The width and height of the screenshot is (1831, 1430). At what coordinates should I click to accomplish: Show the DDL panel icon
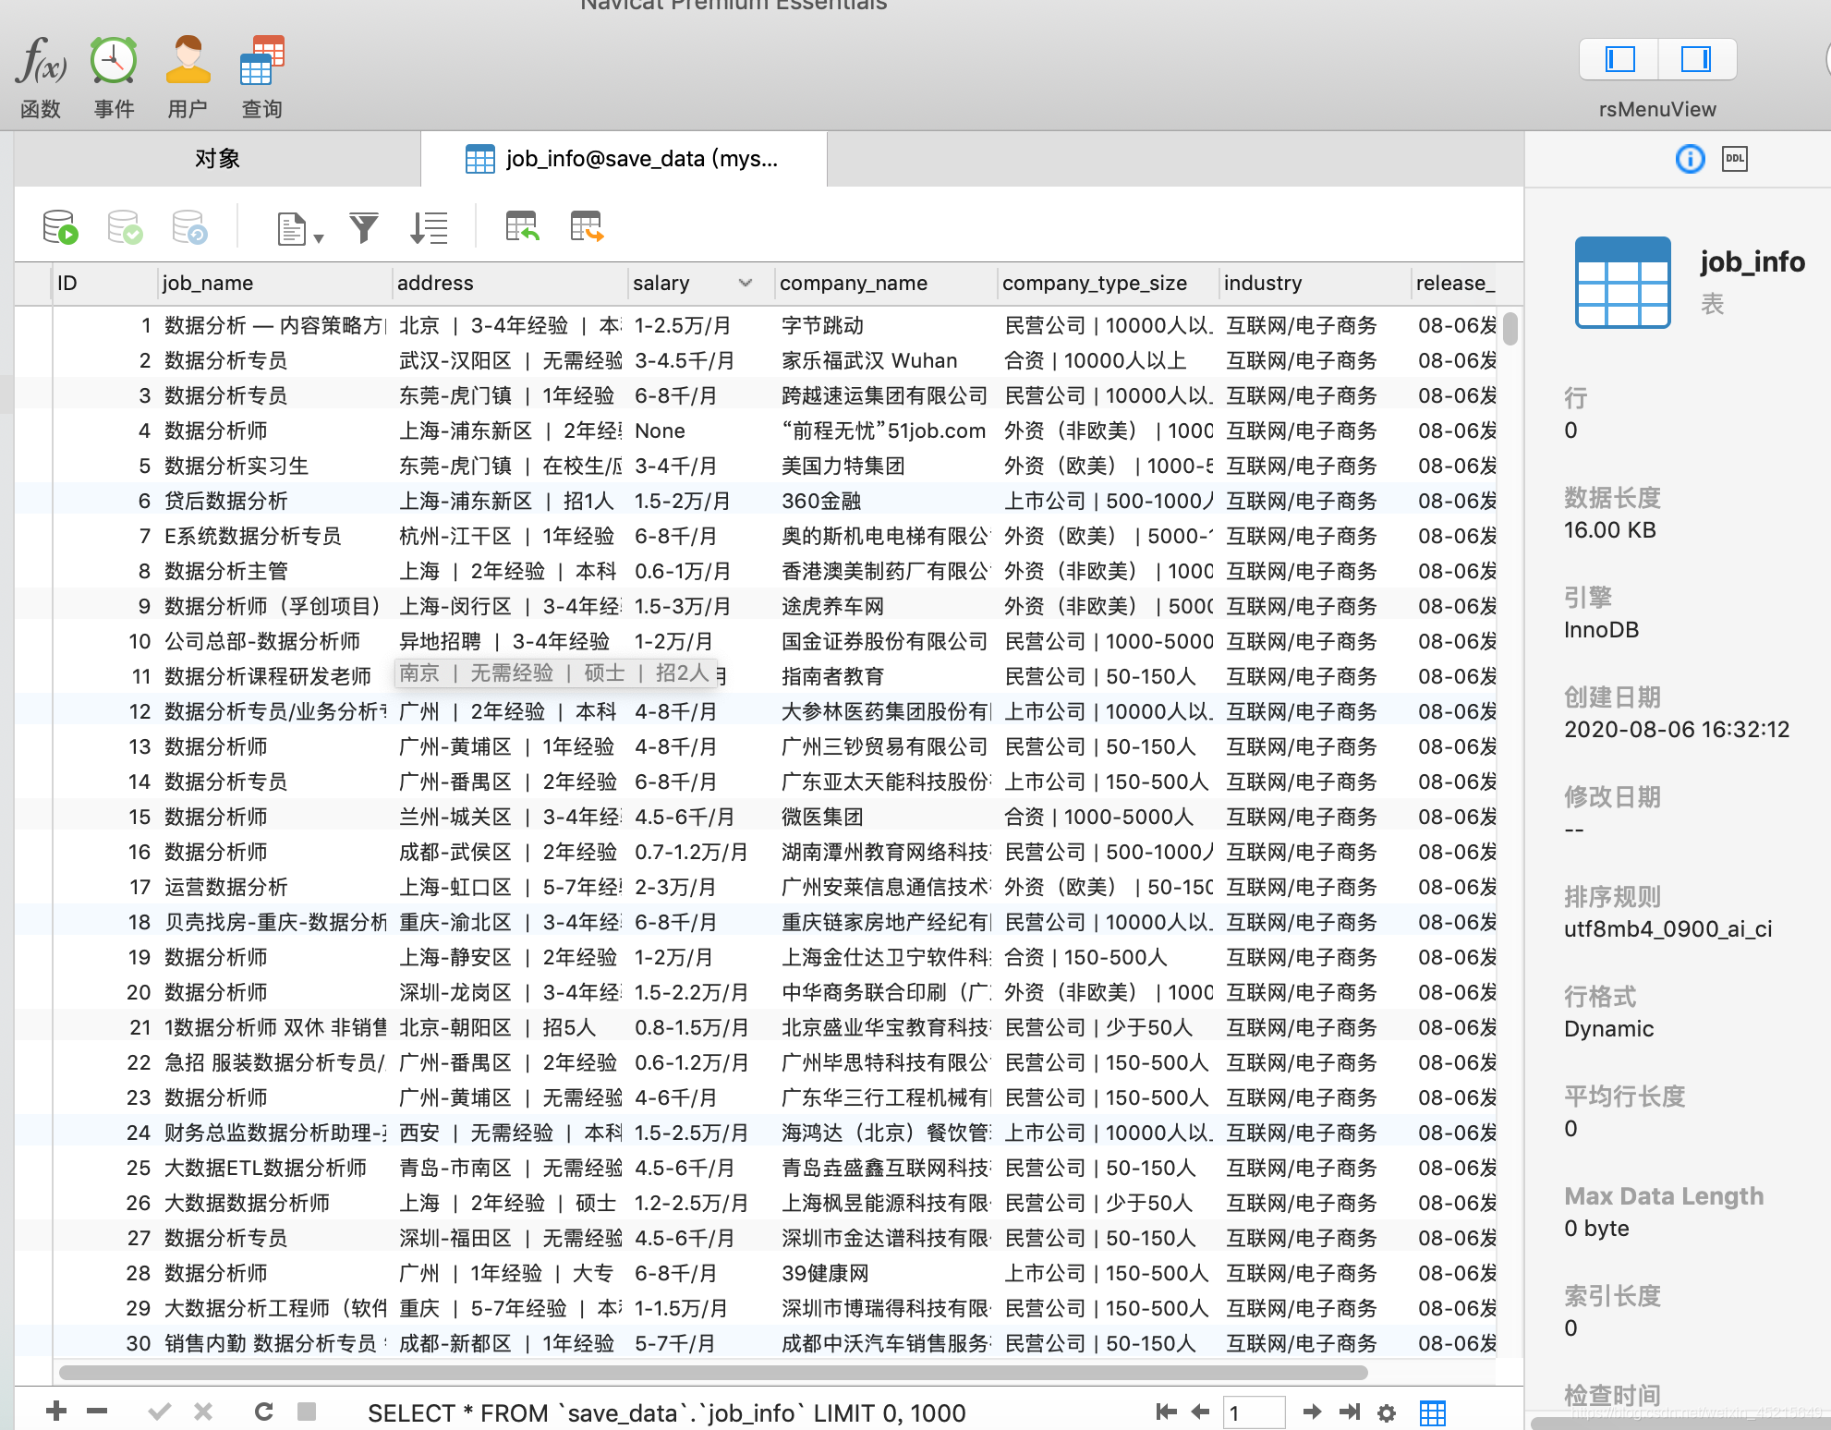[1735, 159]
